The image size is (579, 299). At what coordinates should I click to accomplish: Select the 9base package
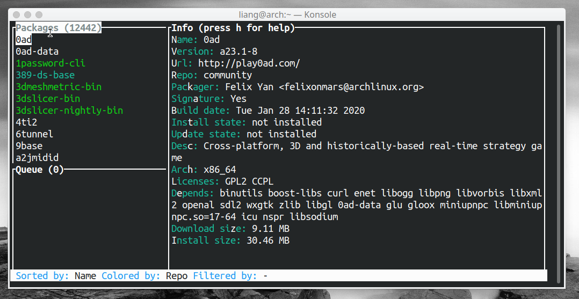tap(29, 146)
